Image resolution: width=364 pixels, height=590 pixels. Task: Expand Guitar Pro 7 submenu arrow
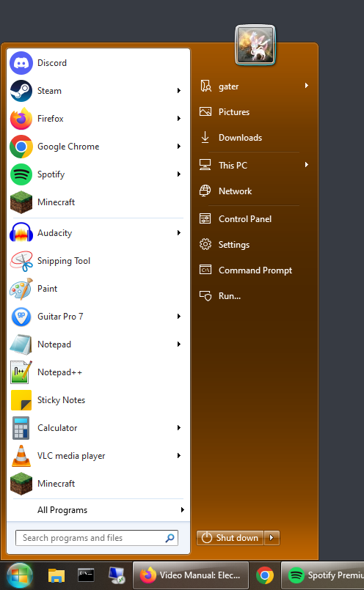179,317
